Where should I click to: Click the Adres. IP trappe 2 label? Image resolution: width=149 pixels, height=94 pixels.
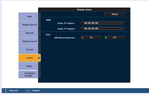[66, 29]
